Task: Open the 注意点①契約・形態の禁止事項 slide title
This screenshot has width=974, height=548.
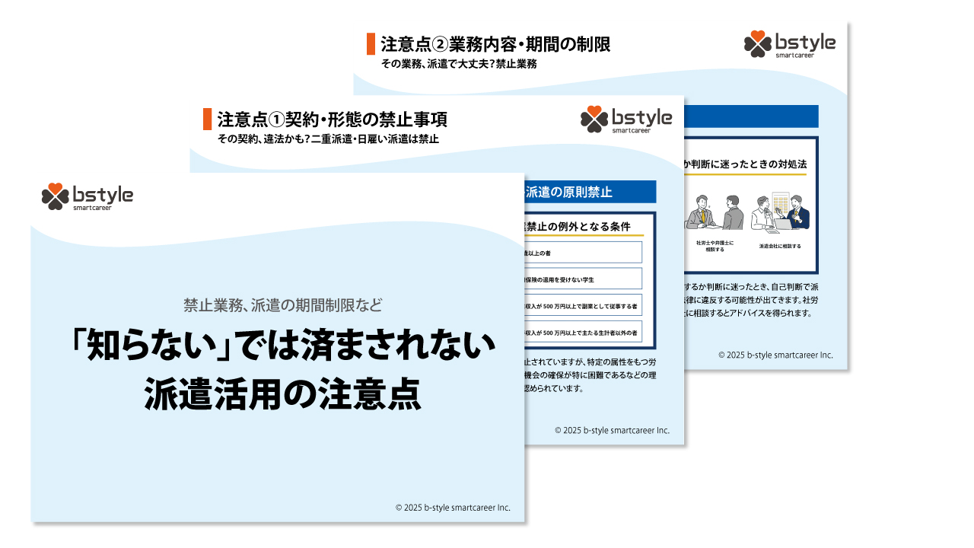Action: 332,119
